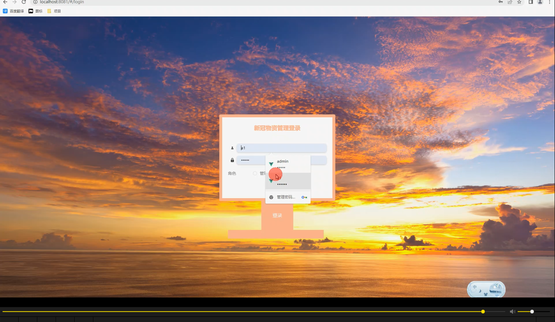This screenshot has width=555, height=322.
Task: Click the localhost:8081 address bar URL
Action: click(x=62, y=2)
